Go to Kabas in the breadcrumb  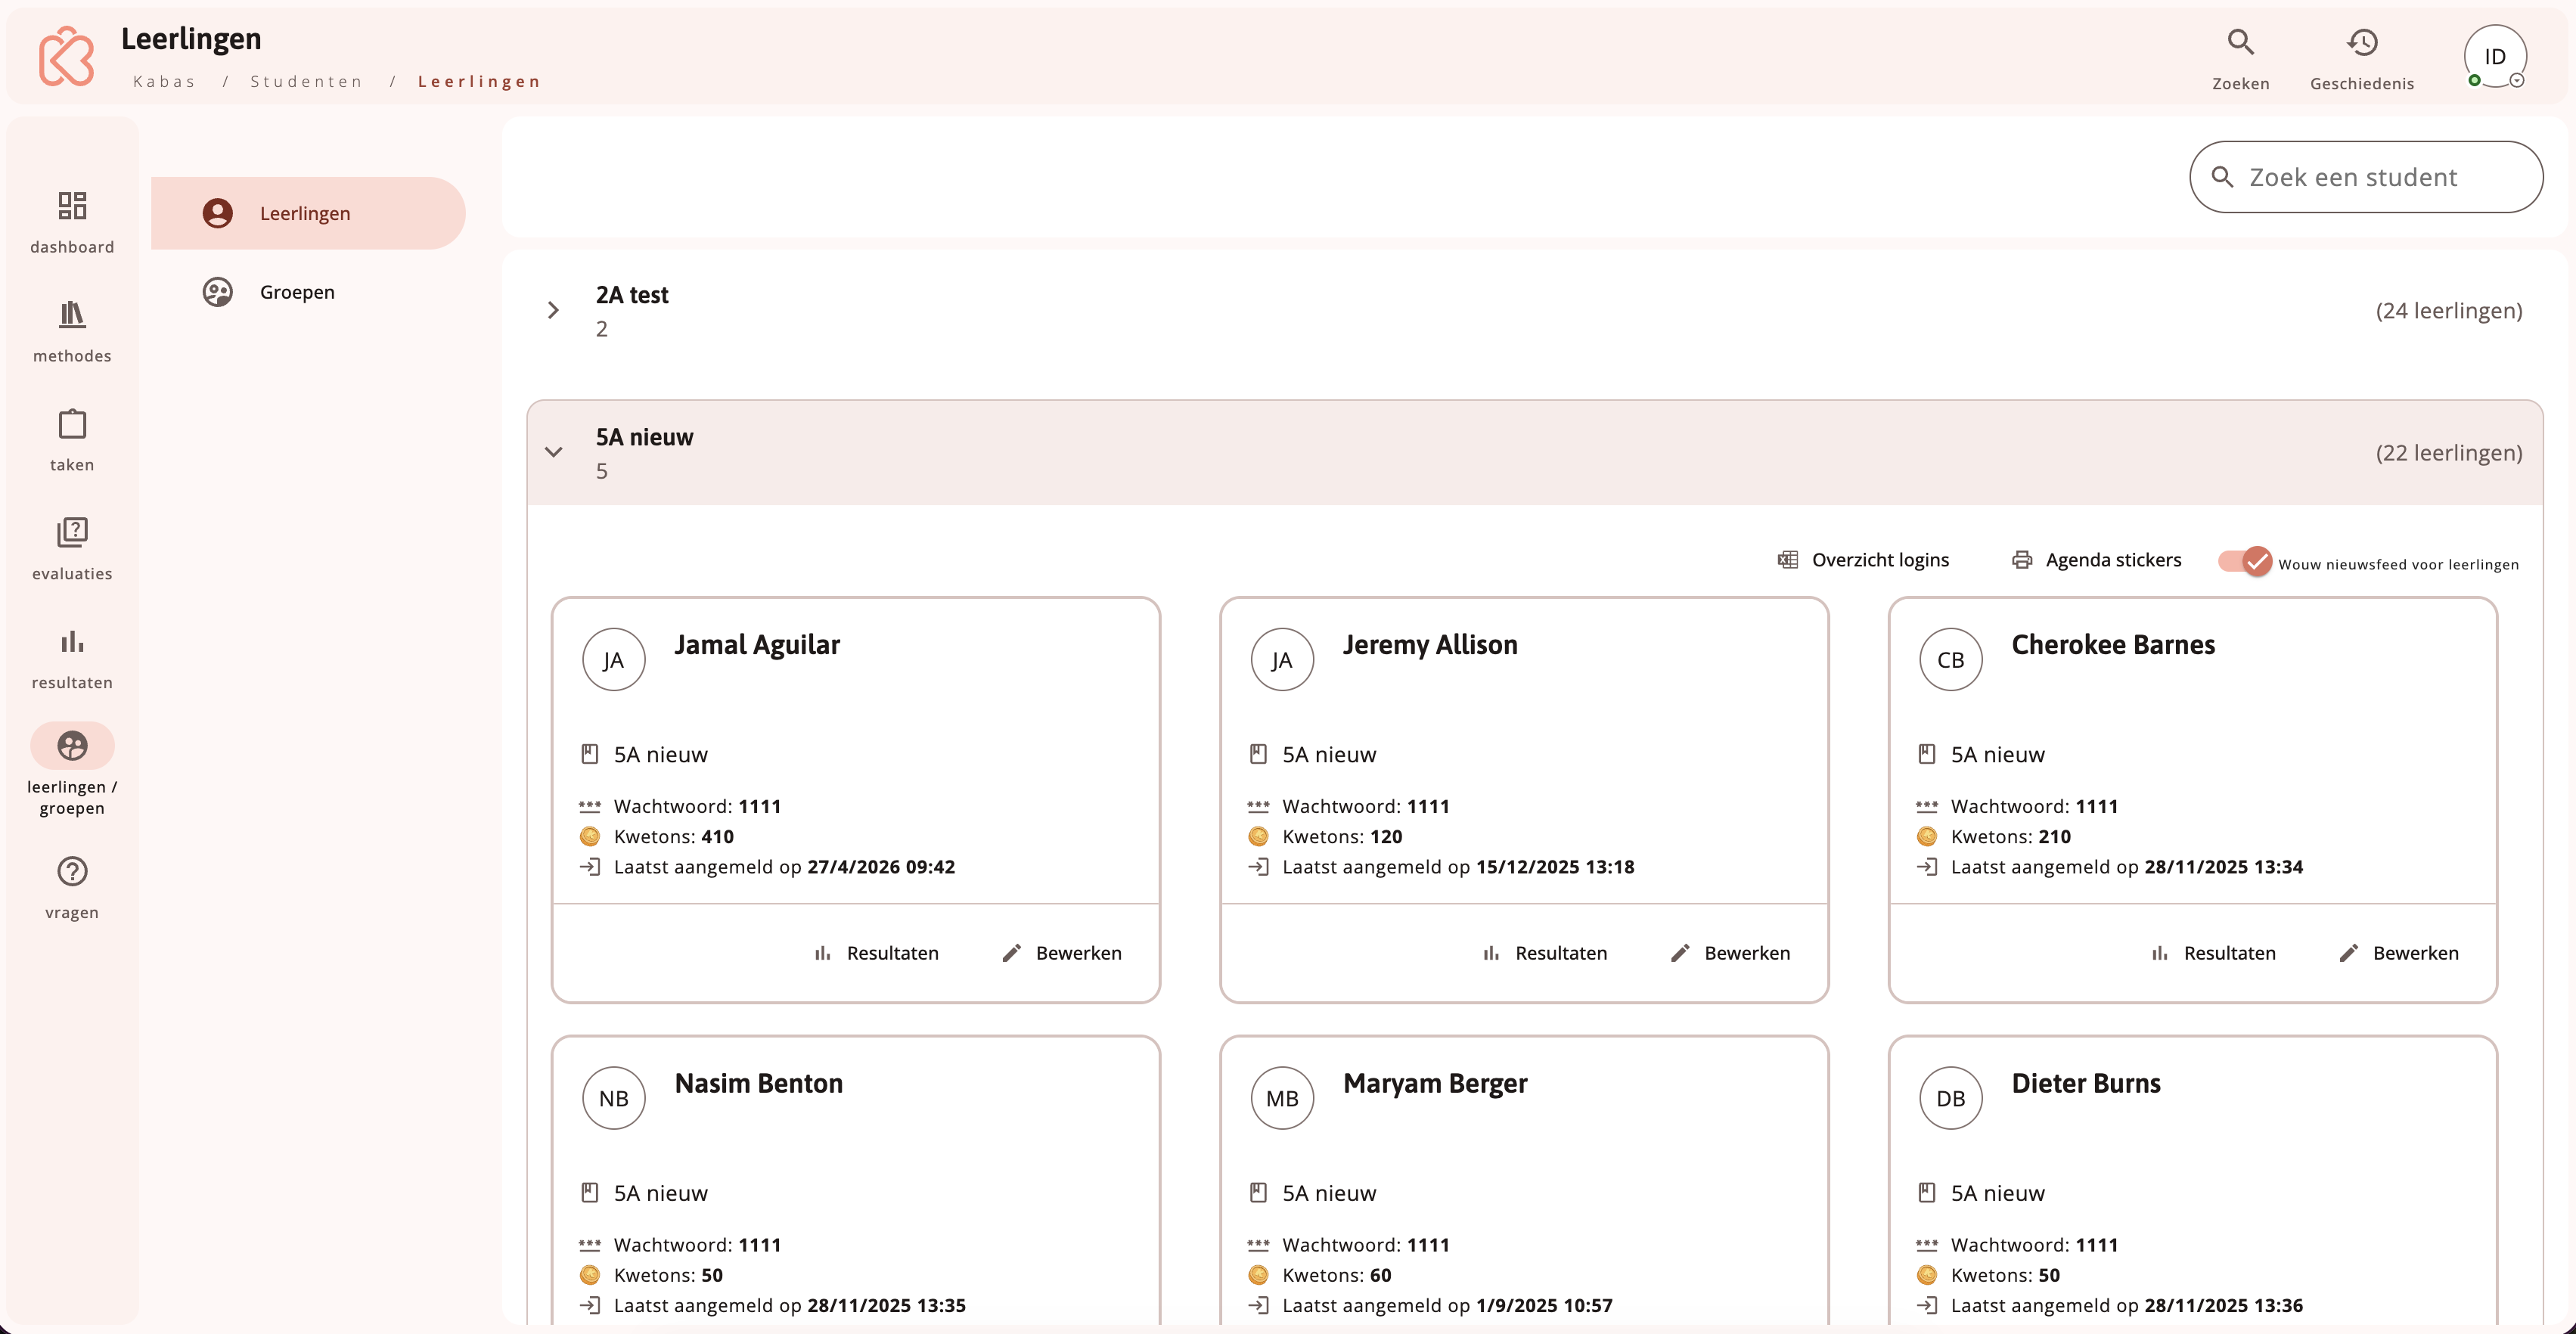pos(165,81)
